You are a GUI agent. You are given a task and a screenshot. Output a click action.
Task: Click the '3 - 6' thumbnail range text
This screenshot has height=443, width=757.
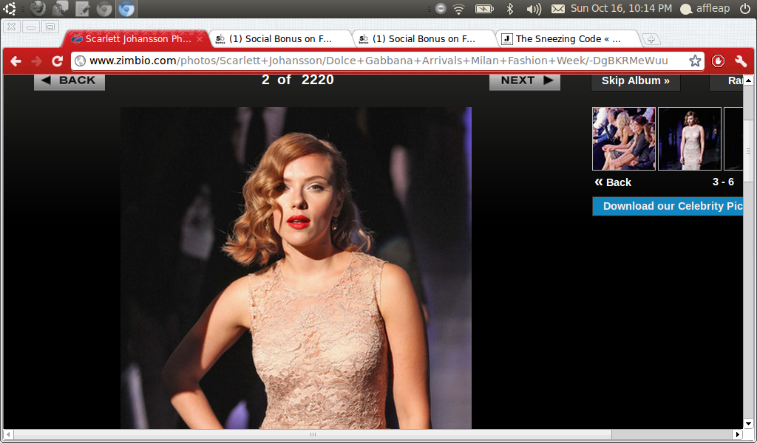tap(723, 182)
